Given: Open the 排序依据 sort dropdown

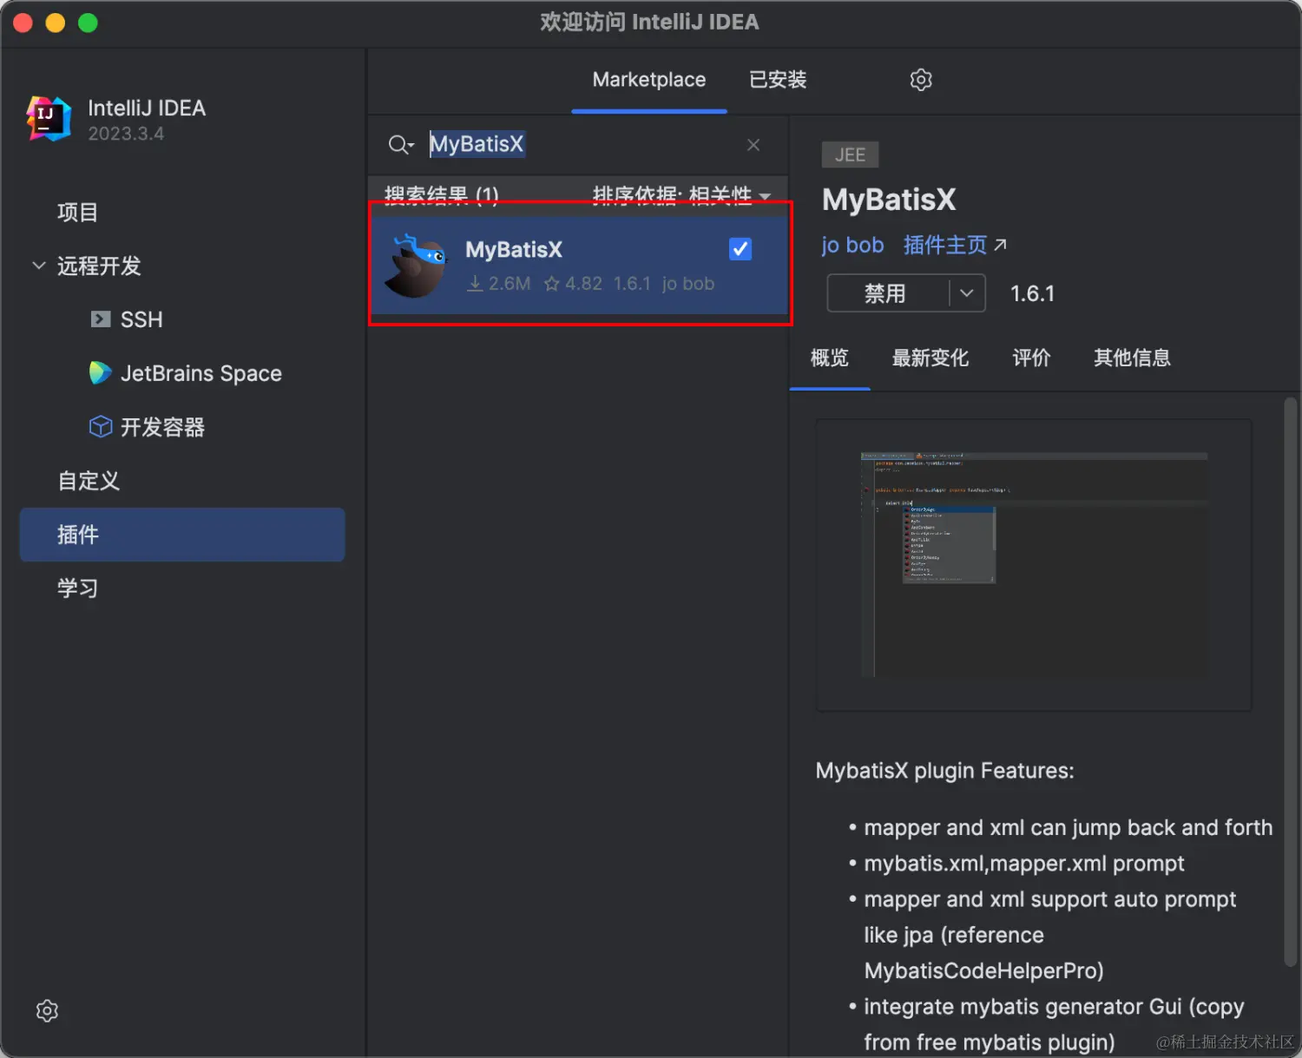Looking at the screenshot, I should pyautogui.click(x=681, y=195).
